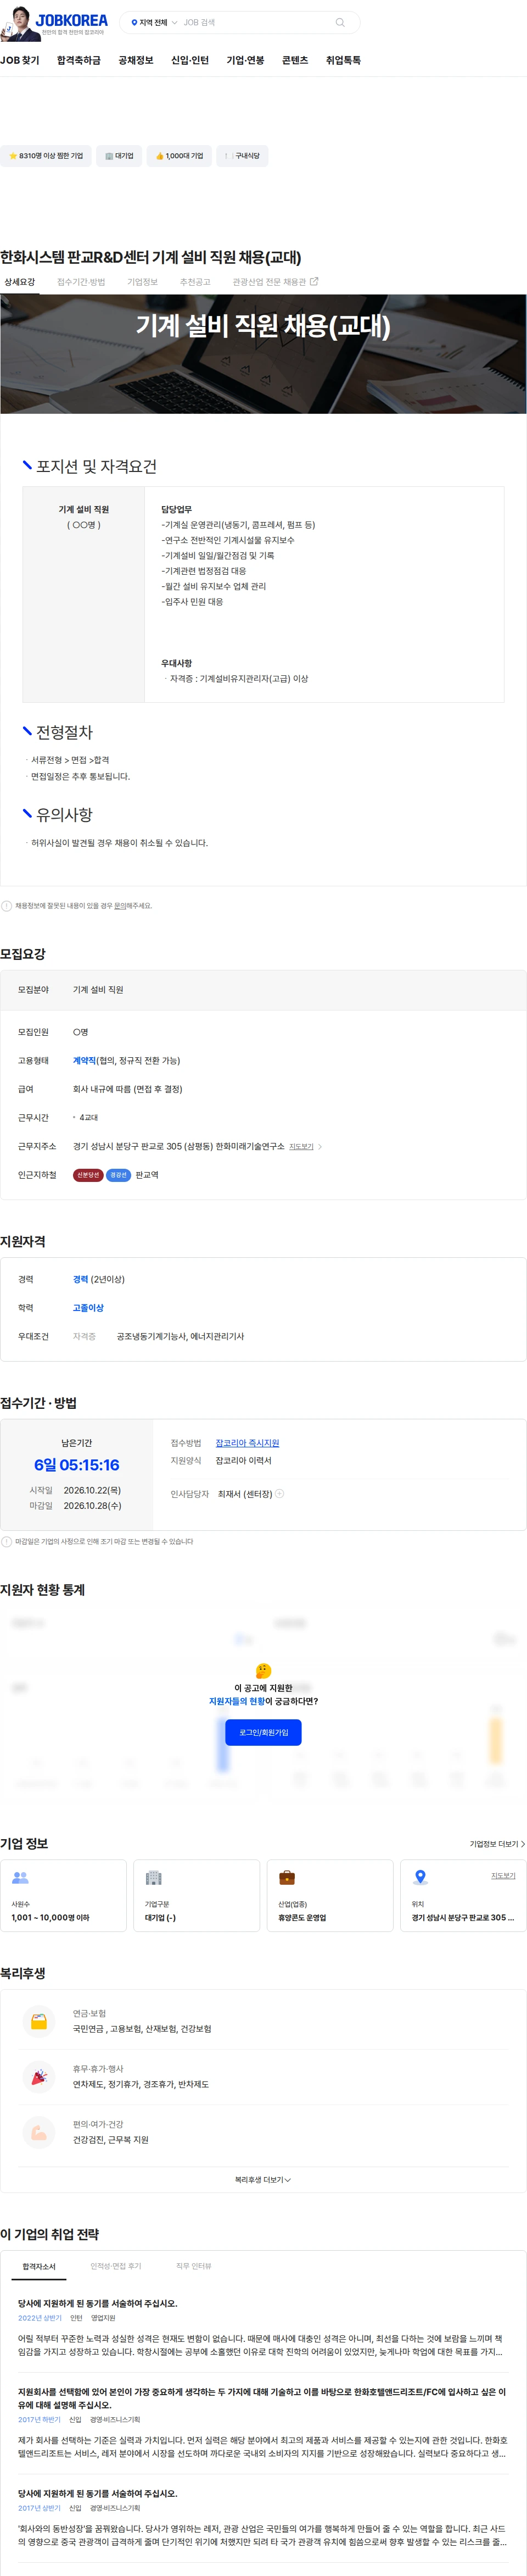
Task: Click the 사원수 1,001~10,000명 이하 card
Action: click(x=64, y=1895)
